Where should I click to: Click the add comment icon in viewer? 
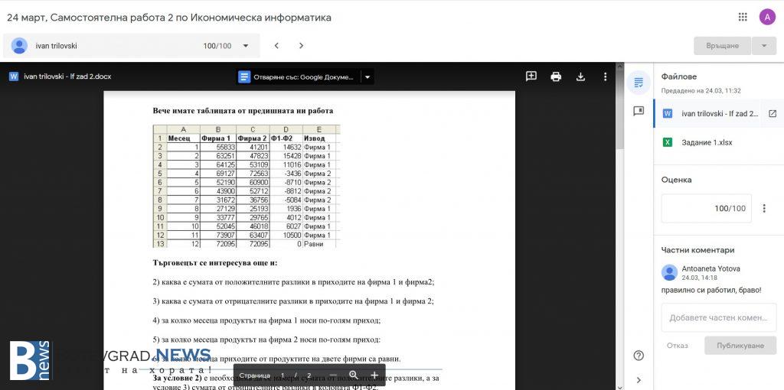(x=531, y=76)
